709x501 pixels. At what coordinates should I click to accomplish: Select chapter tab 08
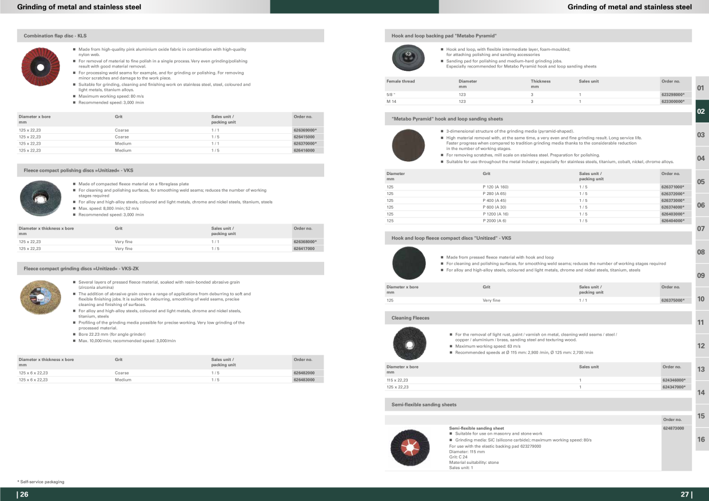(702, 252)
